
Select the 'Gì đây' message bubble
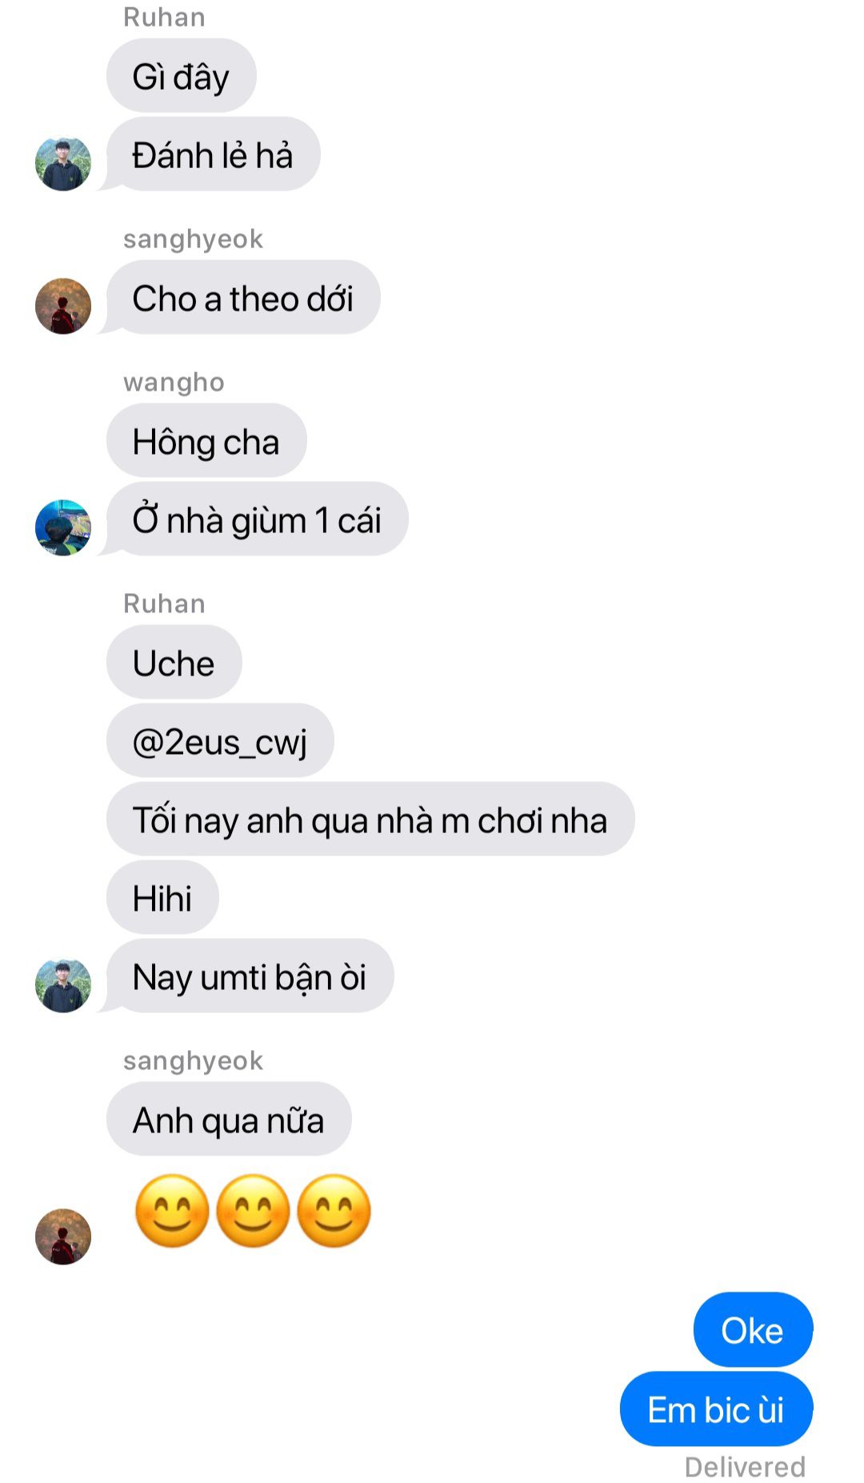182,76
